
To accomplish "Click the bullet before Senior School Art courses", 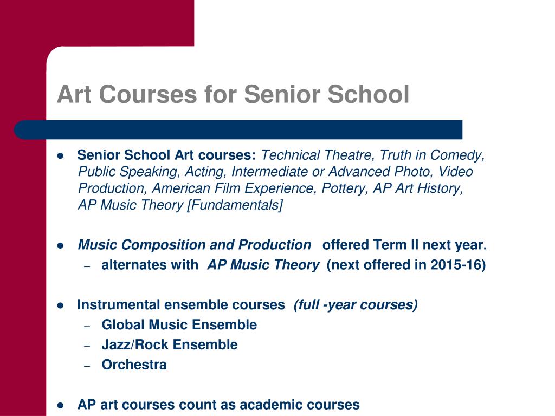I will pos(60,155).
